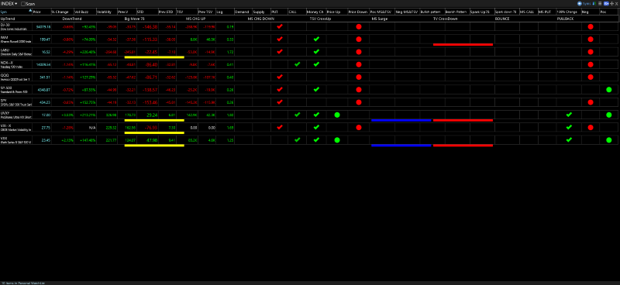Select the QQQ symbol row
This screenshot has height=285, width=620.
click(15, 77)
